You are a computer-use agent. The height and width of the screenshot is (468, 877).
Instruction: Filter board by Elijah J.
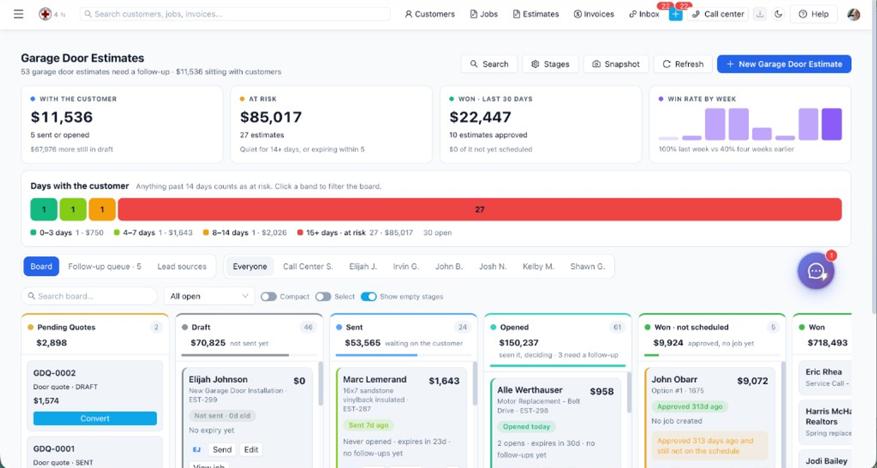(363, 266)
